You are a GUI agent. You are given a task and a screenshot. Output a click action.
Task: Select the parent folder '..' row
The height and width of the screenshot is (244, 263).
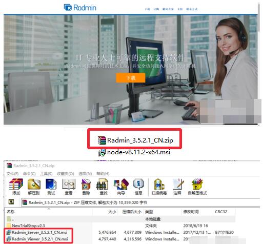120,219
